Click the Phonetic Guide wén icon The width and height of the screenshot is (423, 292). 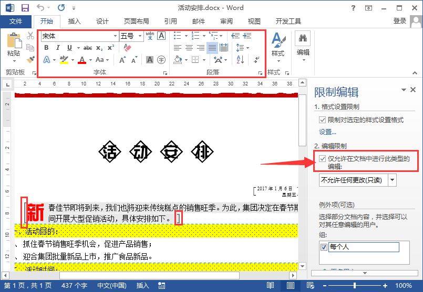[x=150, y=36]
